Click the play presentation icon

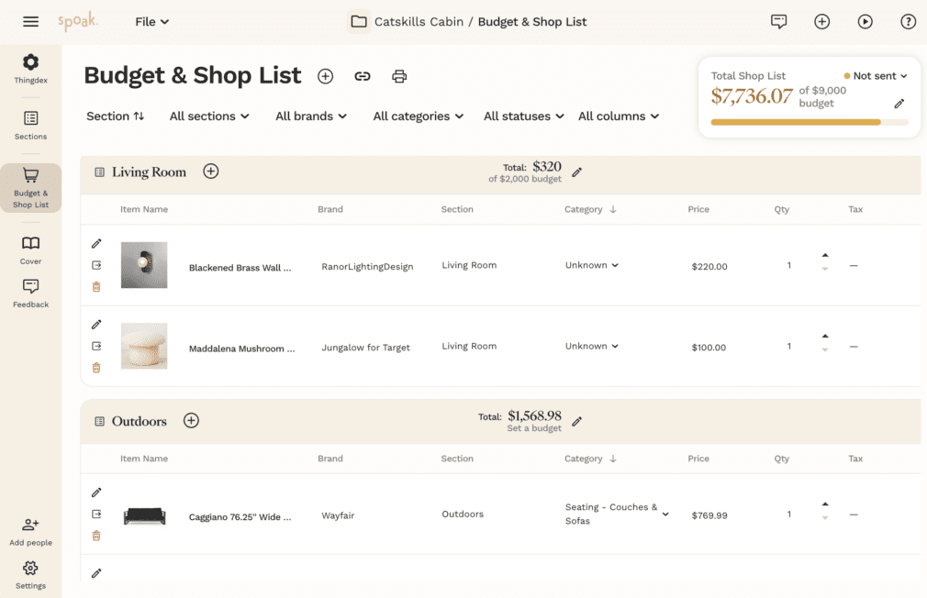tap(865, 22)
